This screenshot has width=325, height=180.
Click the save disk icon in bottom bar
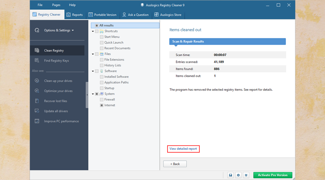[230, 175]
